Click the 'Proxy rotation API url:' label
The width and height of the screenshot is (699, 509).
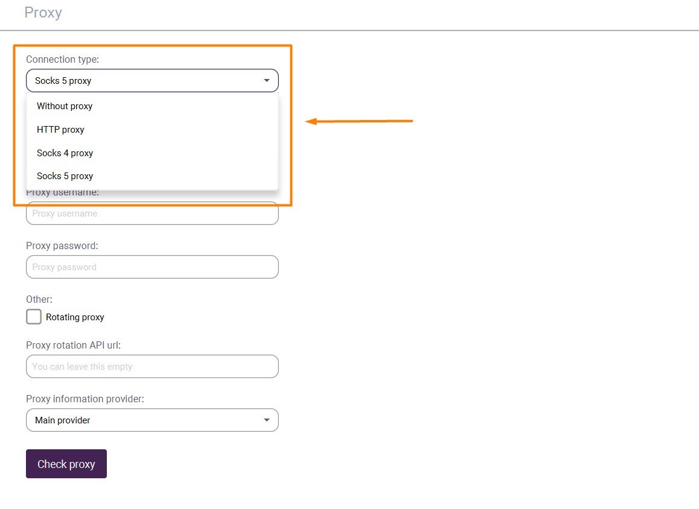pos(73,345)
